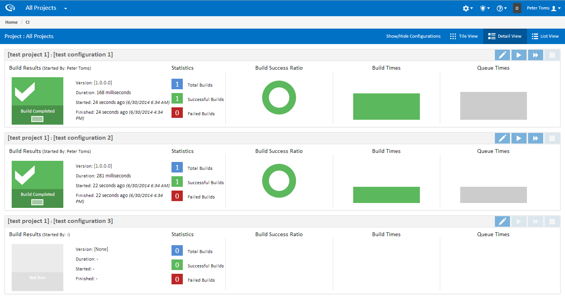Open the All Projects dropdown
The image size is (565, 296).
coord(46,8)
